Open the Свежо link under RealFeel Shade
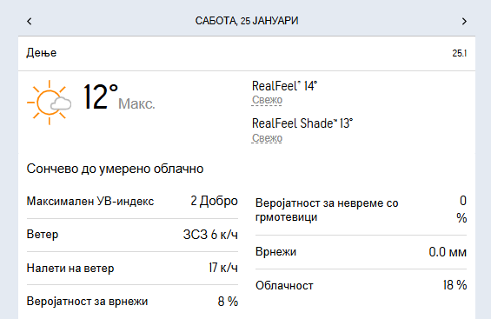 [x=267, y=138]
